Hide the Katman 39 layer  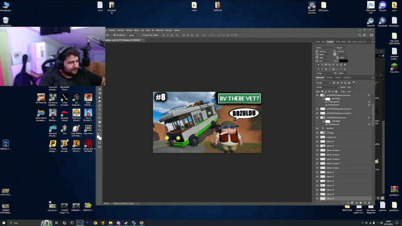tap(317, 142)
